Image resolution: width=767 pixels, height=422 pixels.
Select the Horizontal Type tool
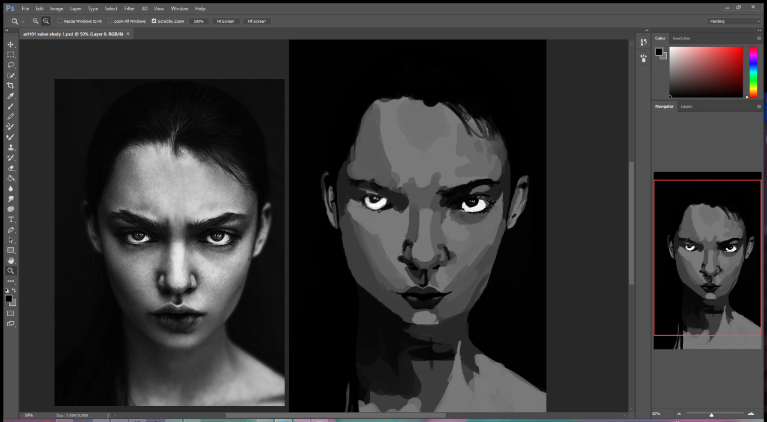[11, 220]
